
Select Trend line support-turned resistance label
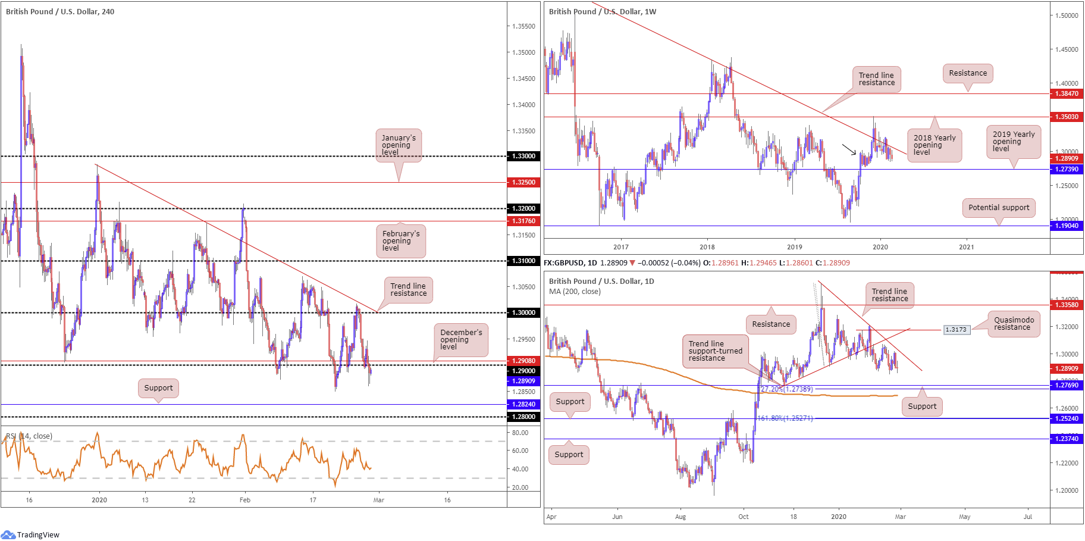(715, 351)
